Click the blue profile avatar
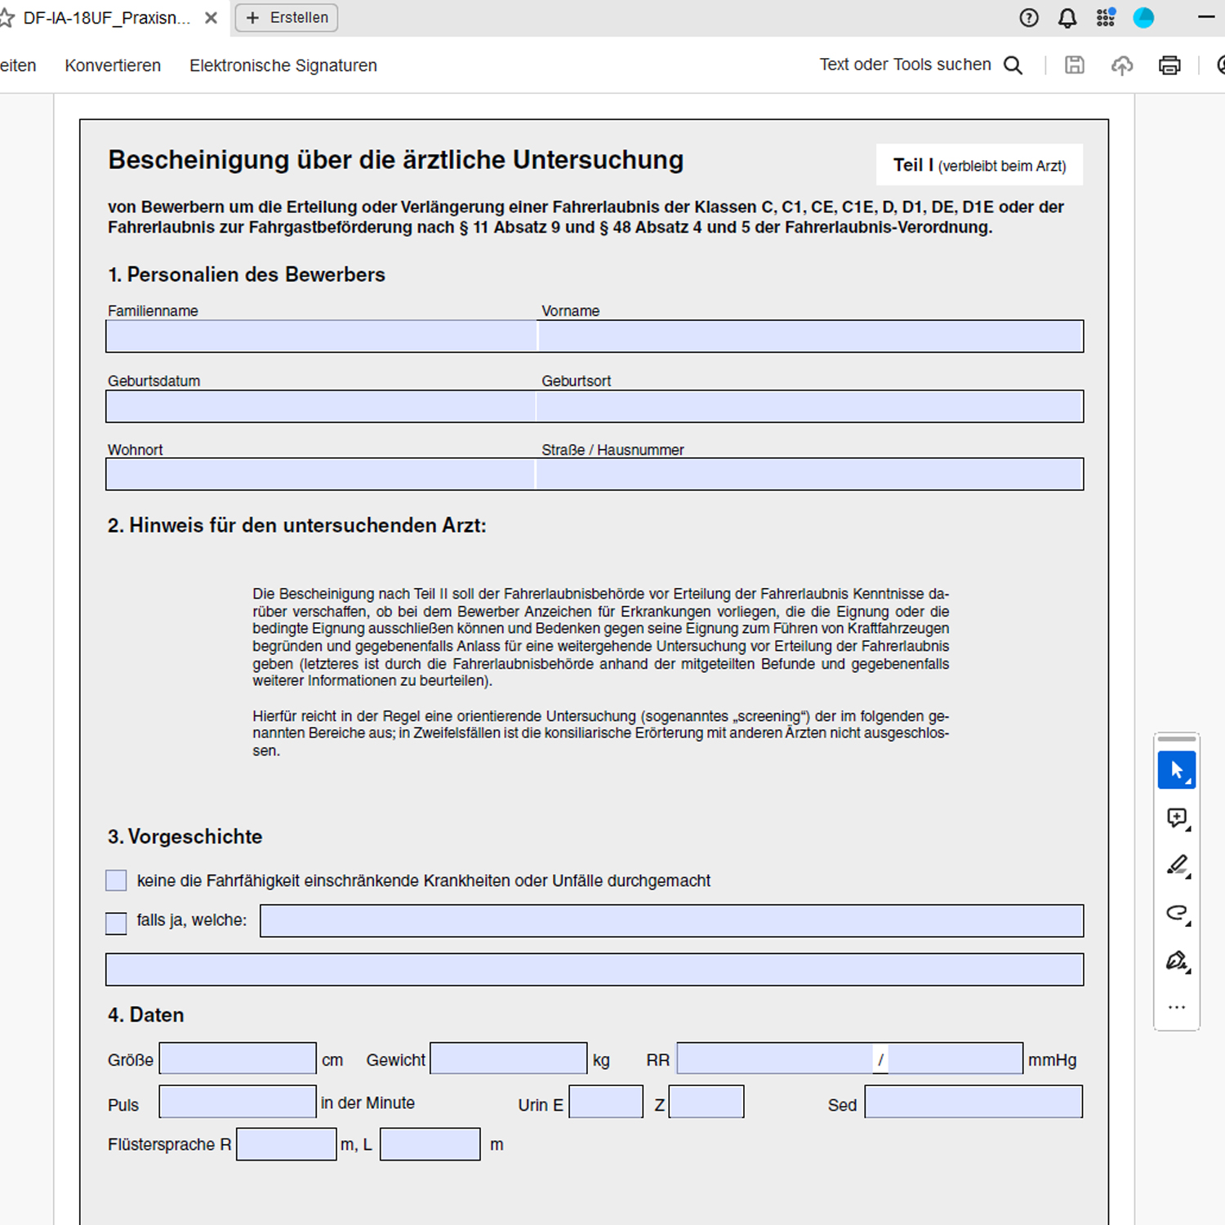This screenshot has width=1225, height=1225. coord(1143,18)
